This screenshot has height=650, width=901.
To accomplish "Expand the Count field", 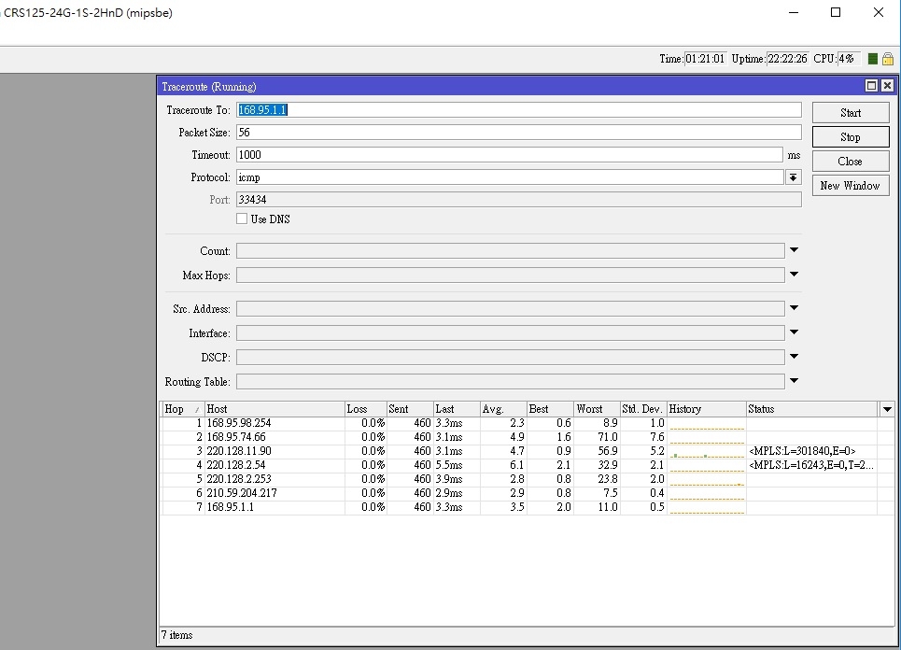I will [794, 250].
